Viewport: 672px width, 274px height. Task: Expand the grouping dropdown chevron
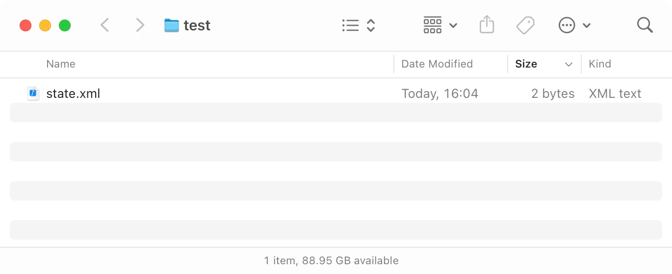pos(453,25)
